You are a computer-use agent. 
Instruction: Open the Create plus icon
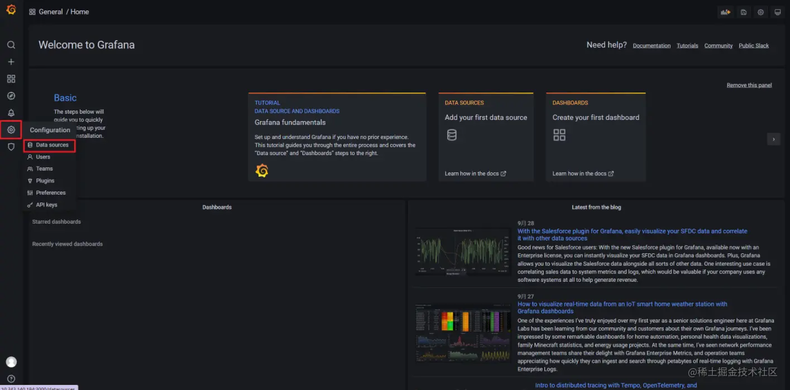tap(11, 62)
